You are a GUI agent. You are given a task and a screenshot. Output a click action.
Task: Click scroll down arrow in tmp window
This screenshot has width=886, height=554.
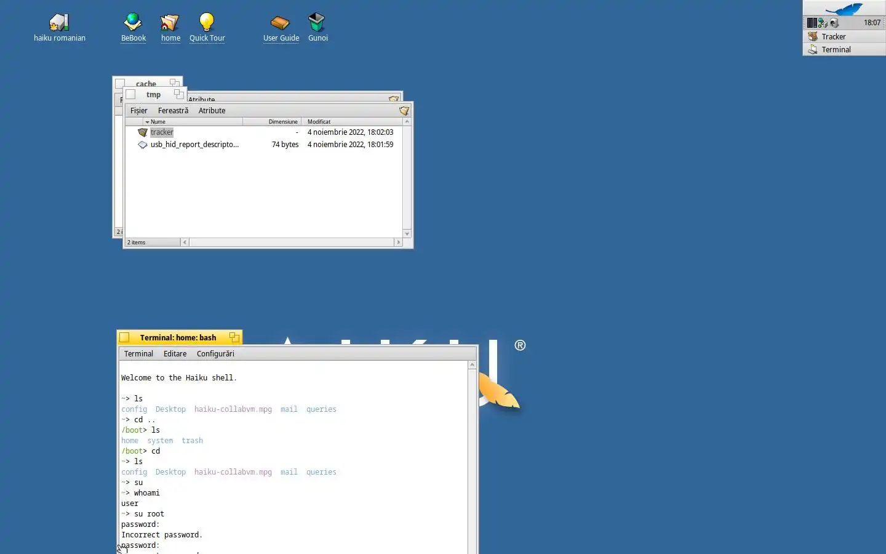click(x=407, y=234)
